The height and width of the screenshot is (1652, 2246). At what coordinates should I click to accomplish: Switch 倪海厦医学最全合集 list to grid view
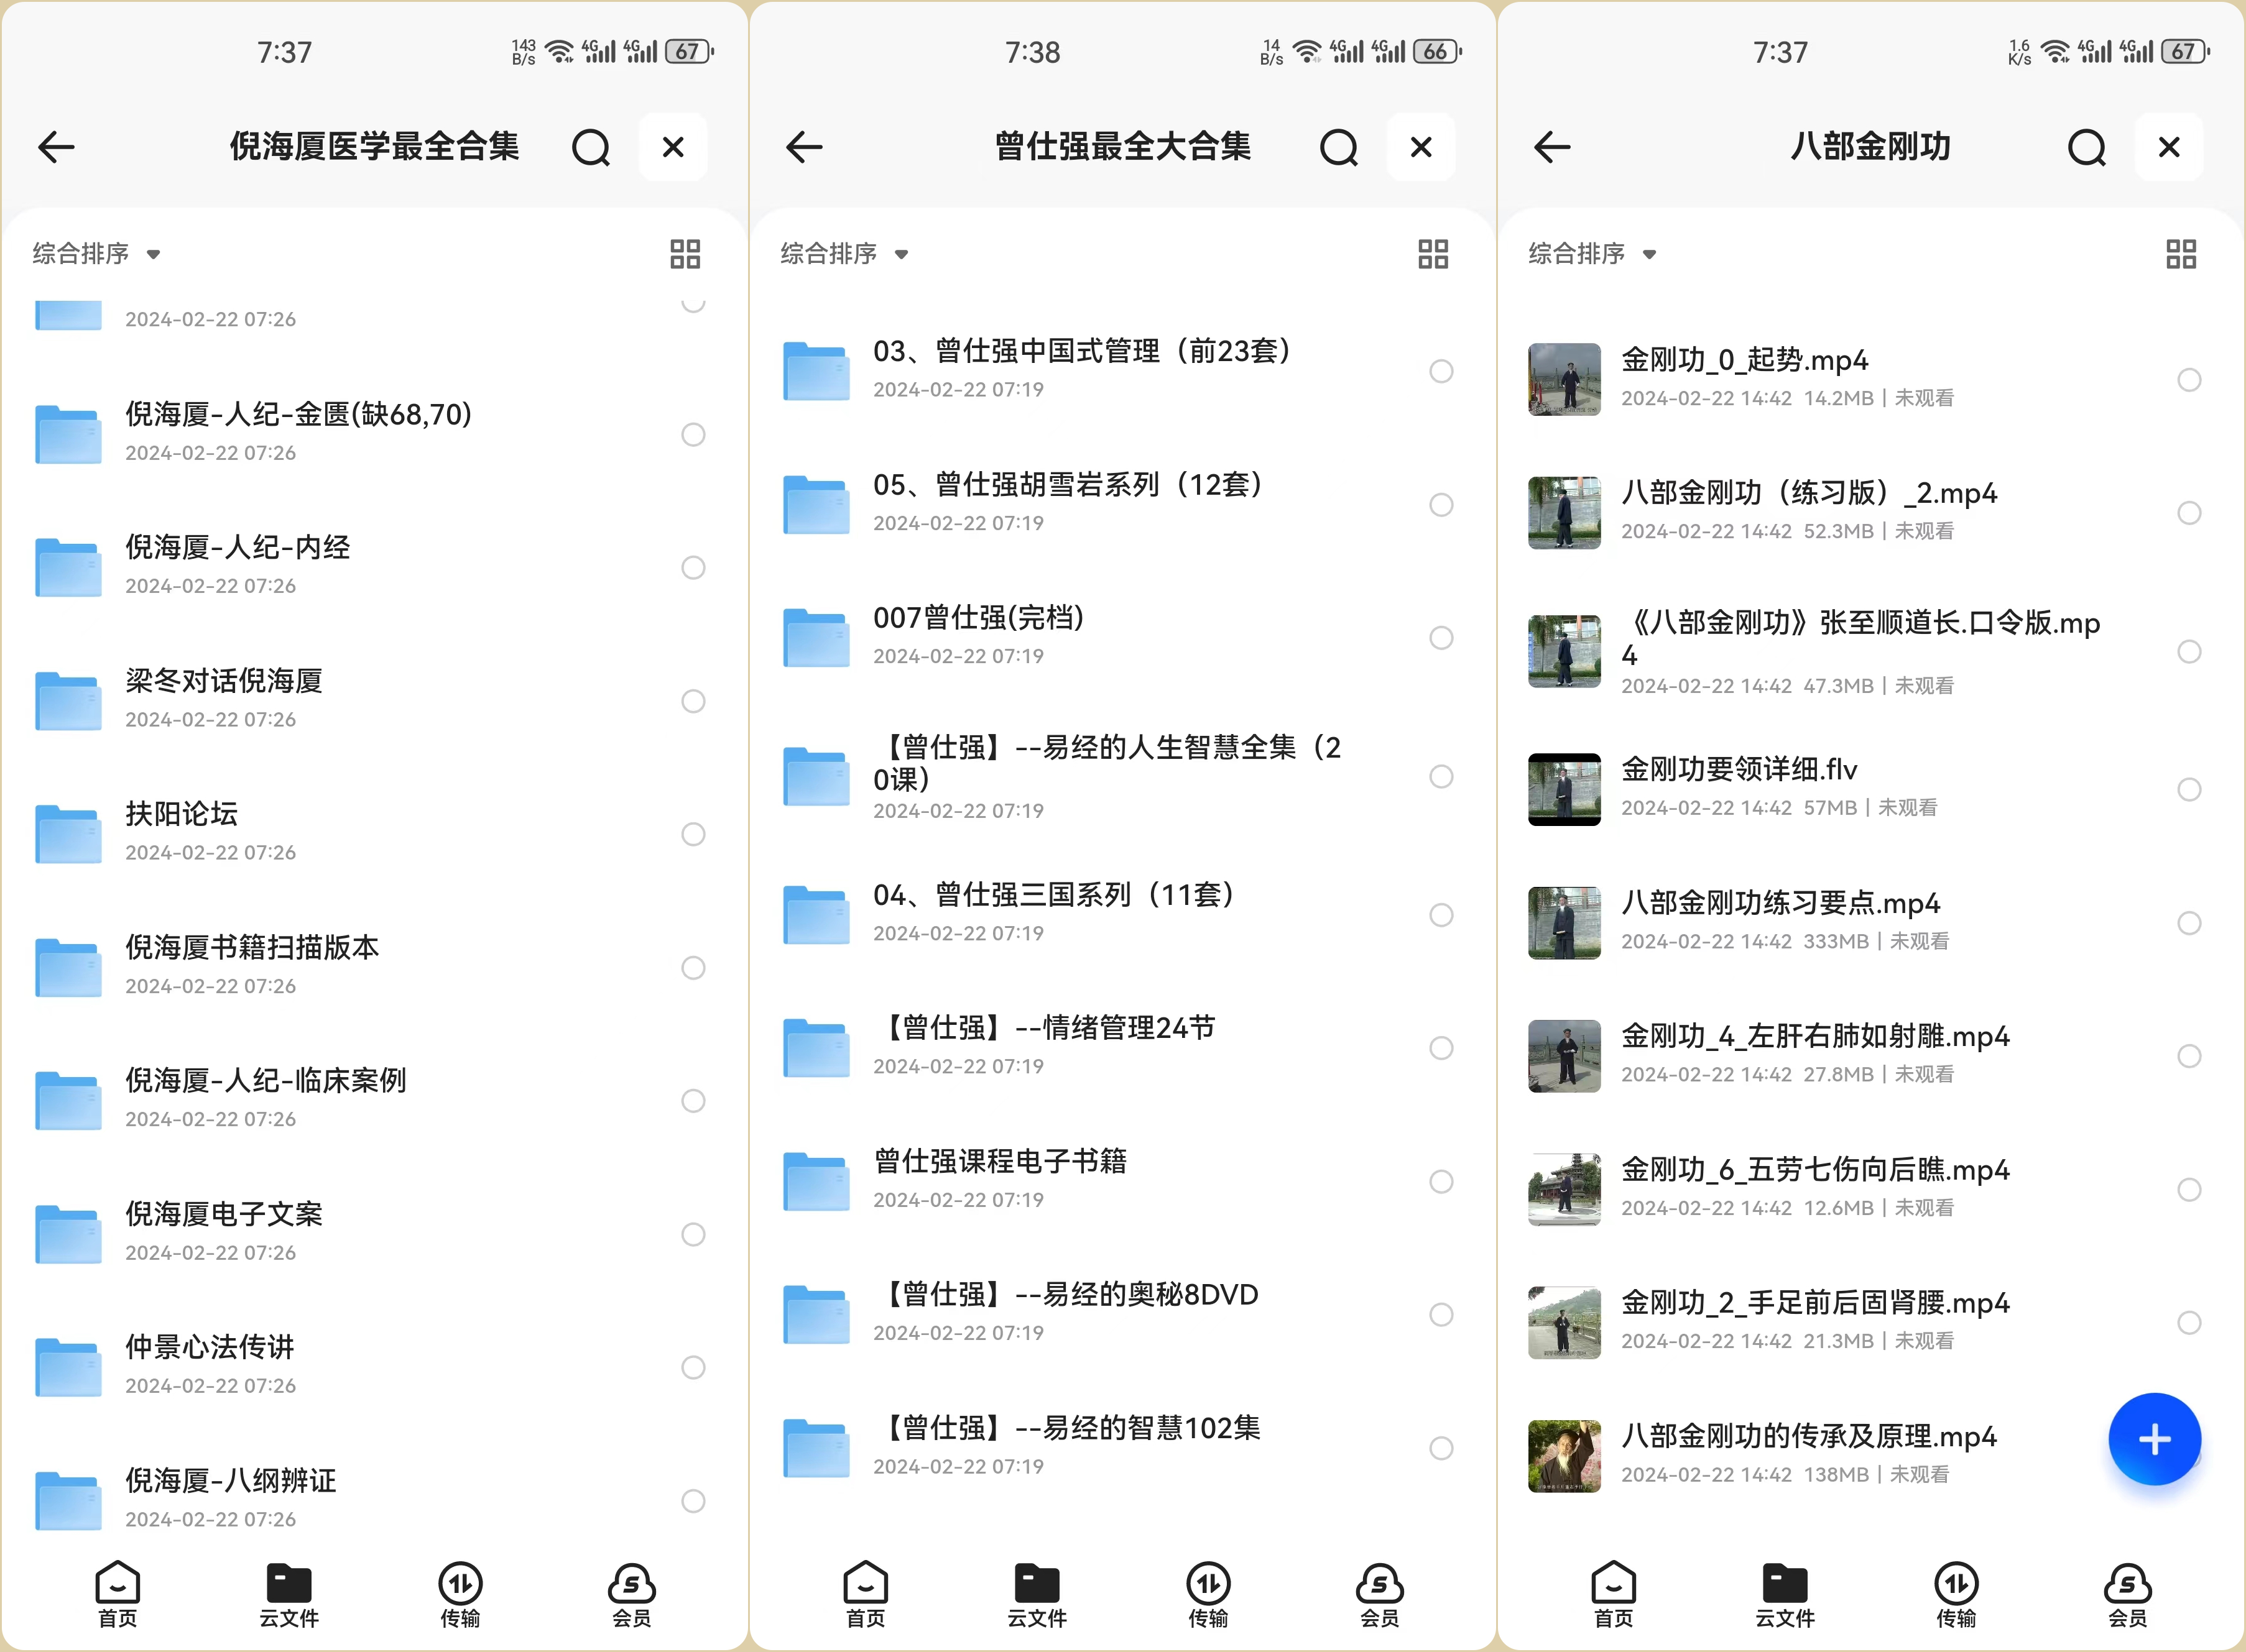(x=685, y=254)
